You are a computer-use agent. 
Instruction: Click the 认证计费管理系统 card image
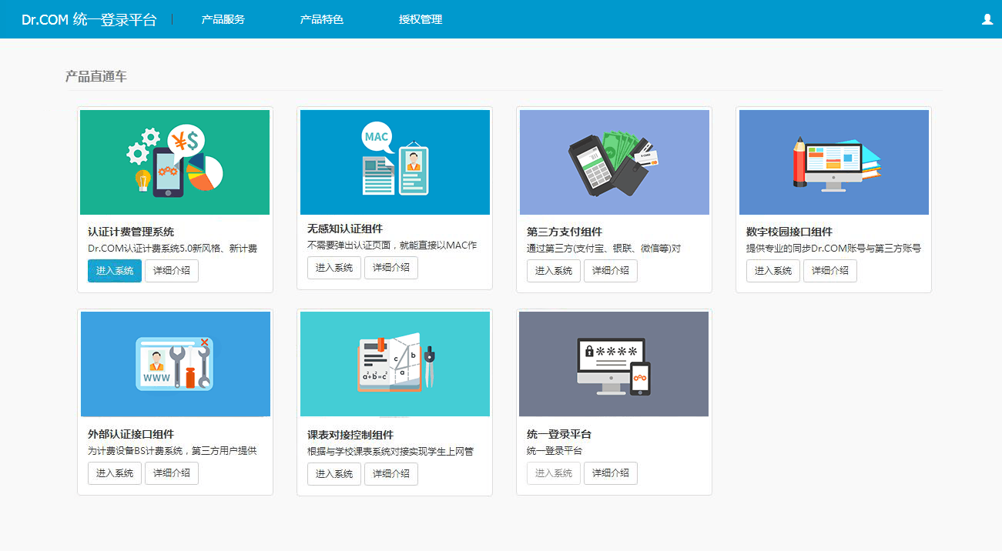tap(175, 162)
